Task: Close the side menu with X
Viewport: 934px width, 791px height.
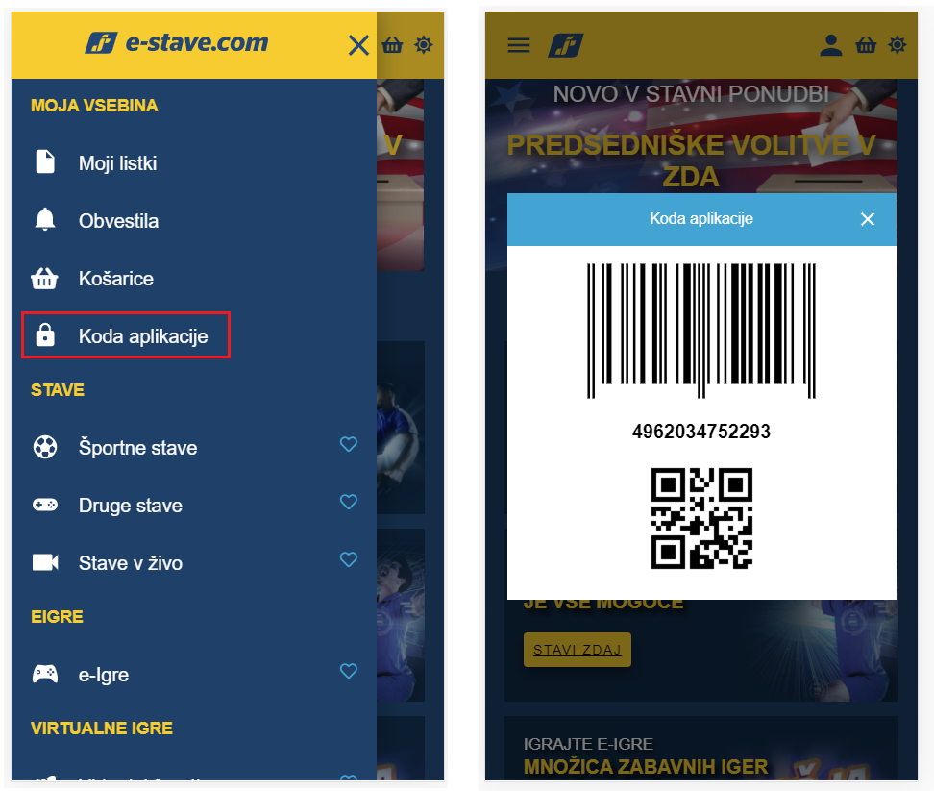Action: [x=358, y=44]
